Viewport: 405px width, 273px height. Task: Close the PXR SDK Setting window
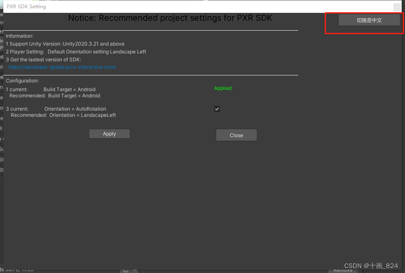pos(397,7)
